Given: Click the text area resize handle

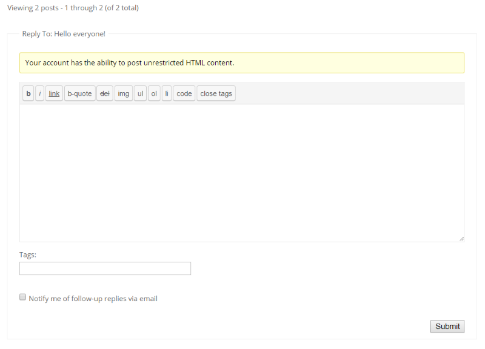Looking at the screenshot, I should pos(461,239).
